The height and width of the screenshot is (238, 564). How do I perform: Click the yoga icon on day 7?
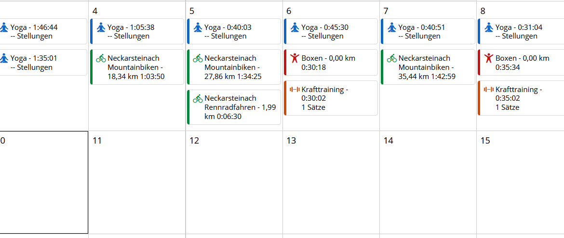(x=391, y=27)
